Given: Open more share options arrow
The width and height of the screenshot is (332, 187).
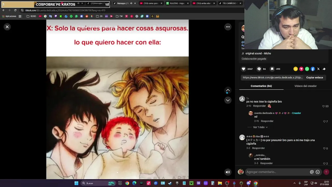Looking at the screenshot, I should 324,69.
